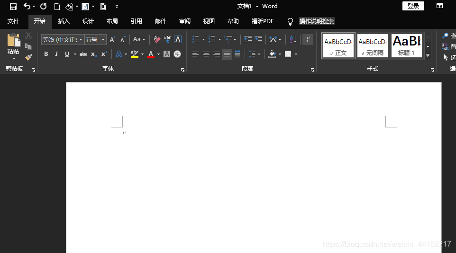Click the Save icon in quick access toolbar

(x=13, y=7)
